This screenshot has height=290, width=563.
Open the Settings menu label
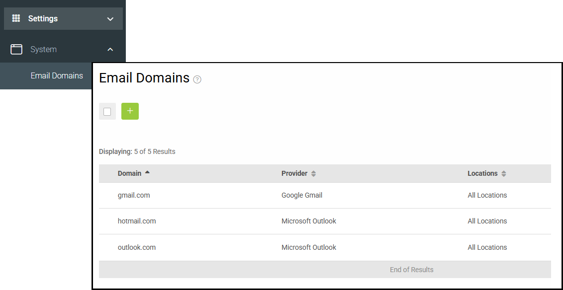coord(43,18)
